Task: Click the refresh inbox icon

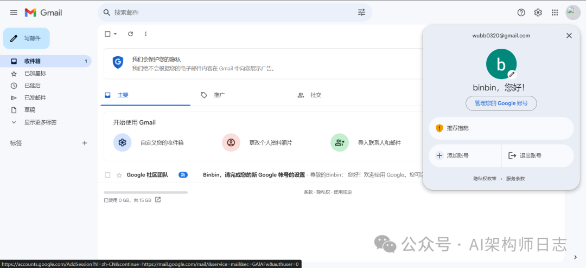Action: 130,34
